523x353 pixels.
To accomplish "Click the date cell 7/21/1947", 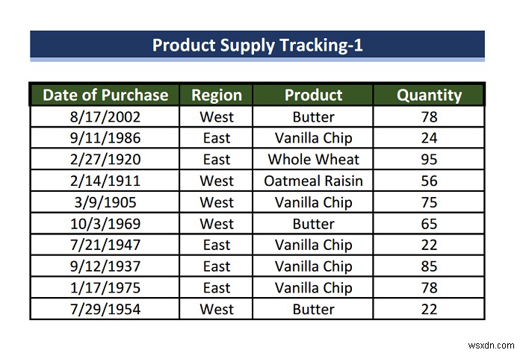I will click(x=105, y=245).
